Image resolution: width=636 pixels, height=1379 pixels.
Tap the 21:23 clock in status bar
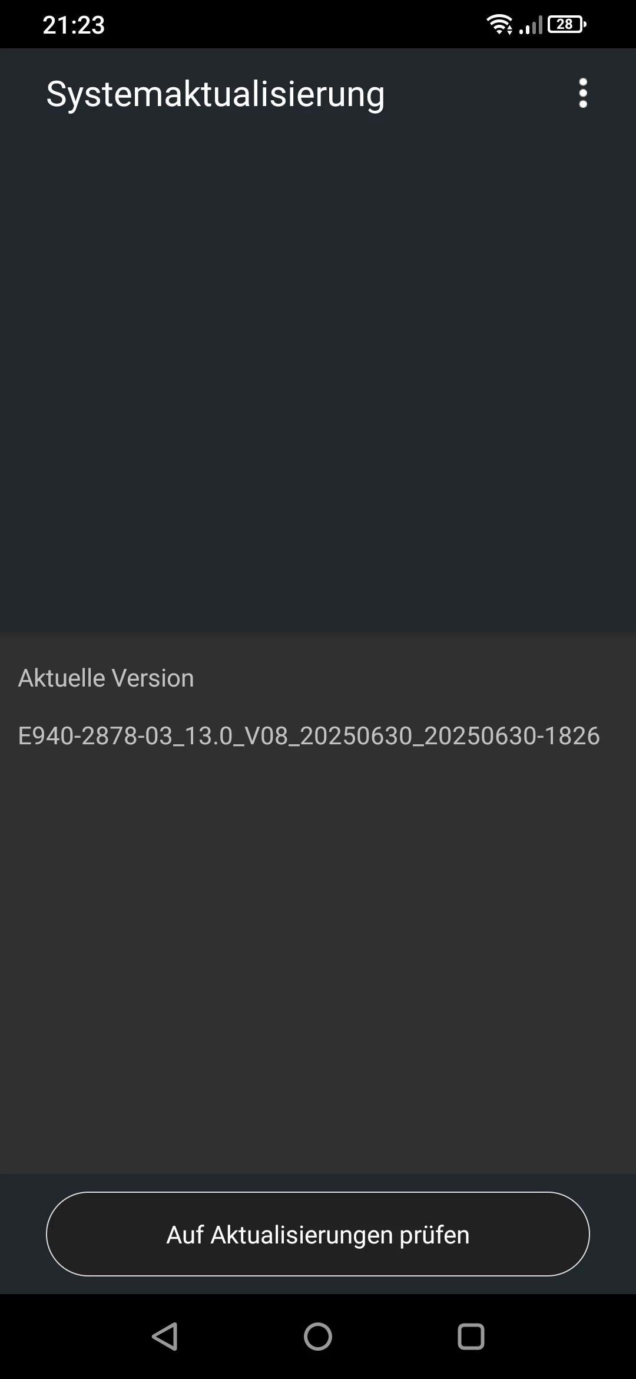[x=74, y=25]
